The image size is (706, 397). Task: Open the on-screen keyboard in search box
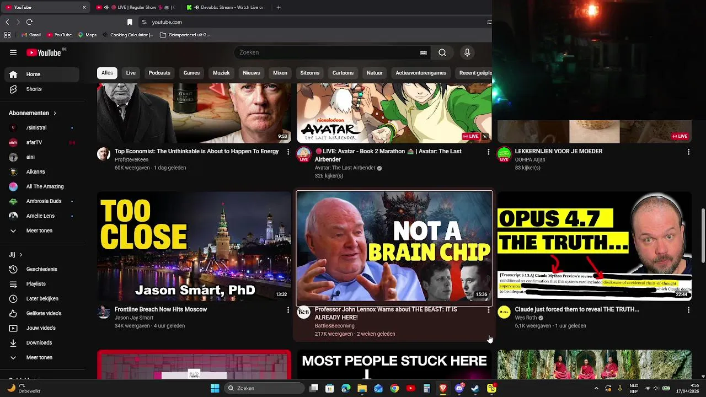(x=423, y=52)
